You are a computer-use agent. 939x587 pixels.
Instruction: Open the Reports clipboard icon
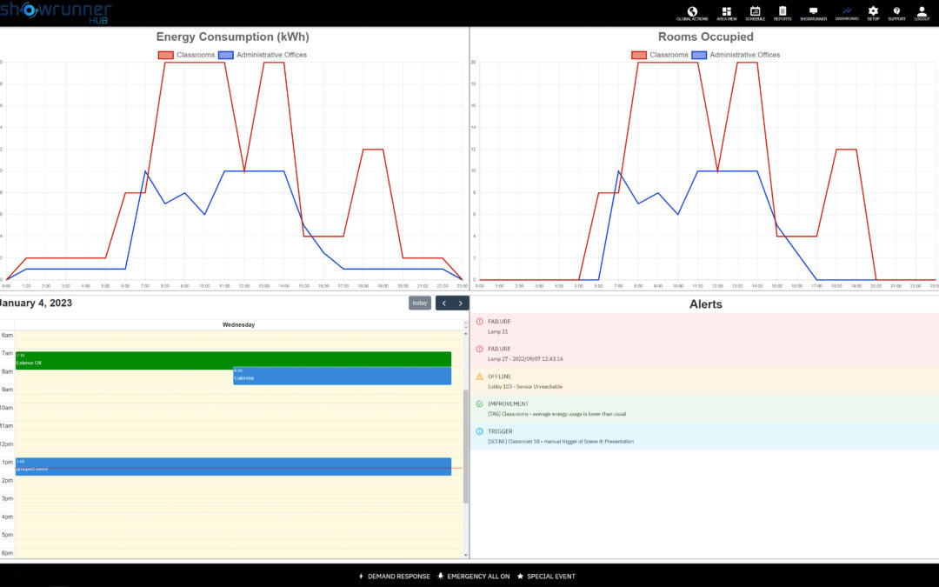coord(782,11)
